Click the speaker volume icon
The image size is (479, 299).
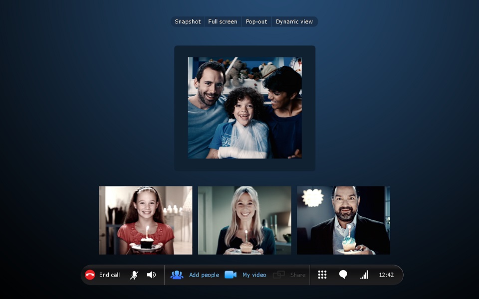[x=152, y=275]
